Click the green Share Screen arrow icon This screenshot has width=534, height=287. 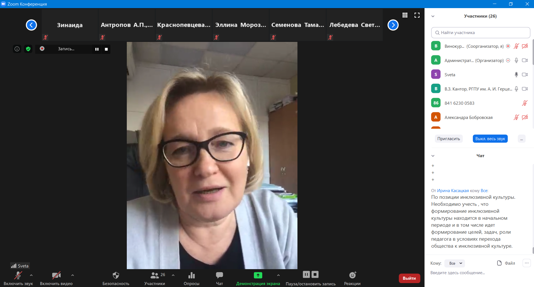click(258, 275)
